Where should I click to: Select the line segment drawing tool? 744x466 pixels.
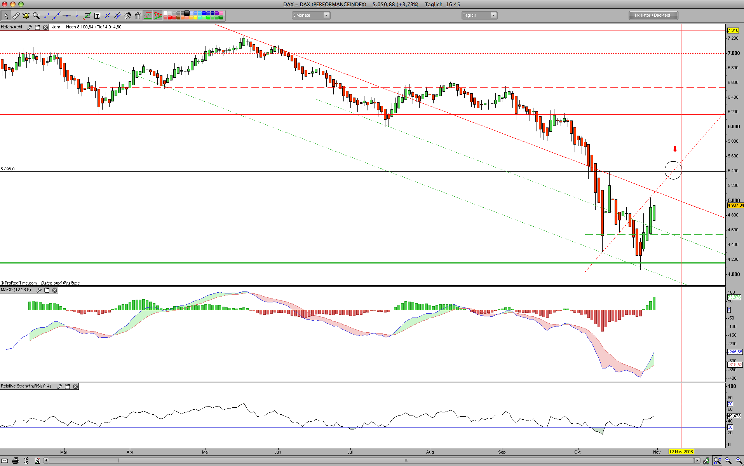47,16
